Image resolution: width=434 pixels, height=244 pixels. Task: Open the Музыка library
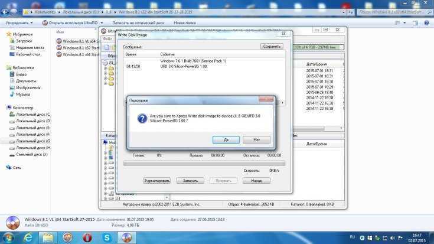pos(20,95)
